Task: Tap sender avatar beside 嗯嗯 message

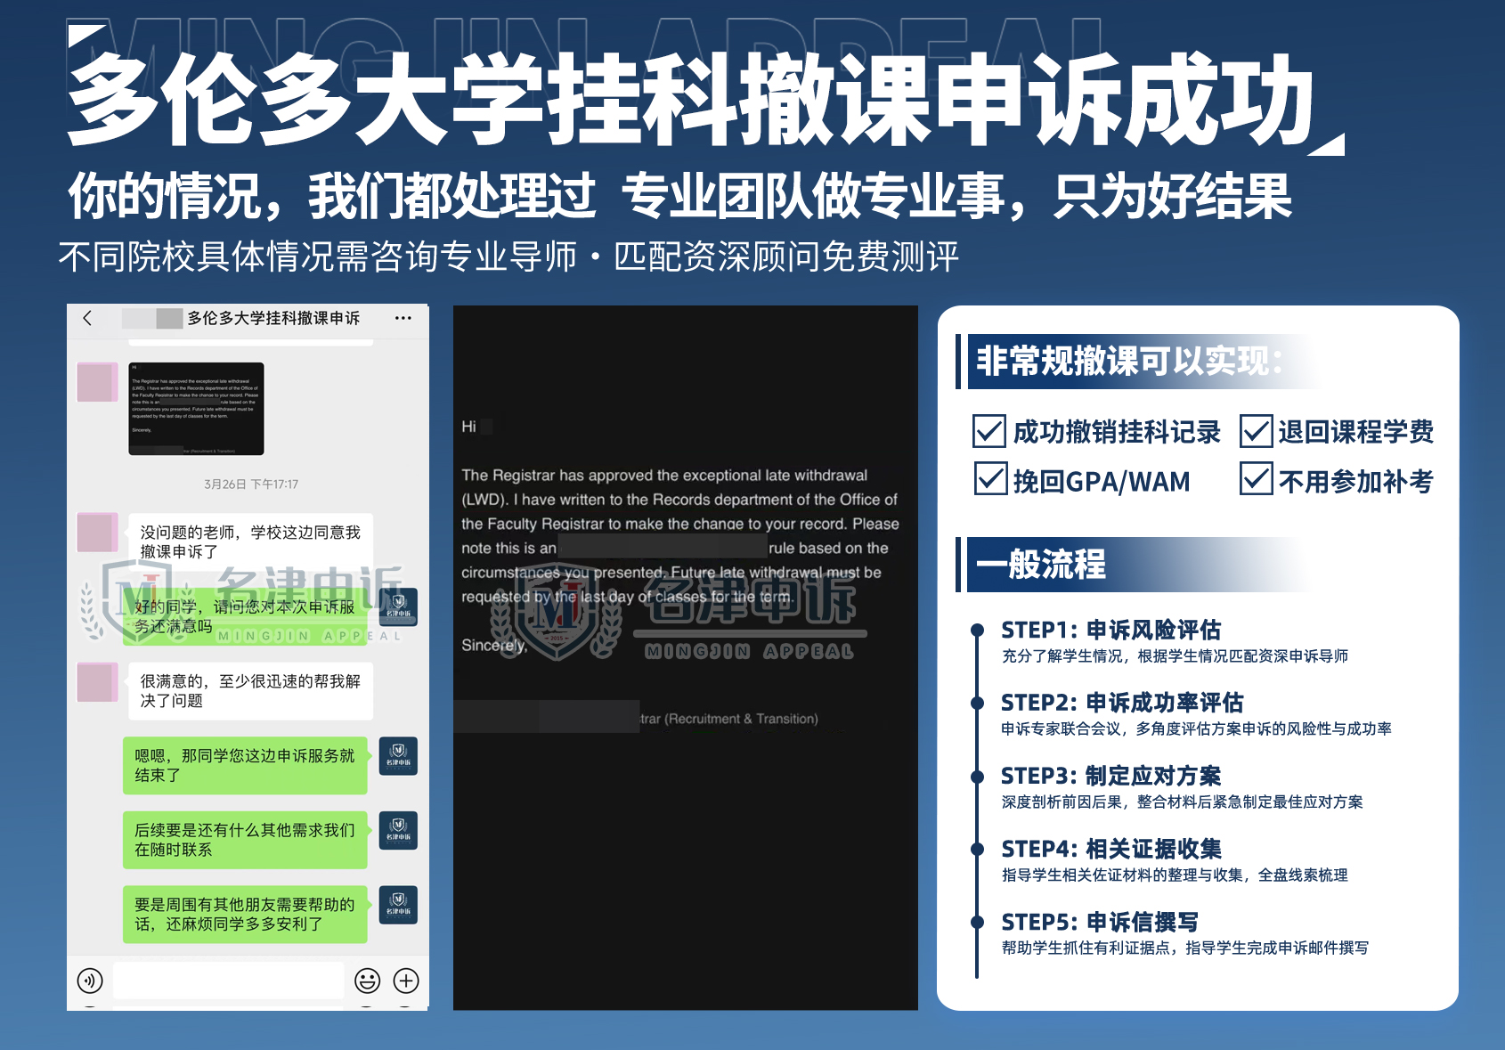Action: (398, 755)
